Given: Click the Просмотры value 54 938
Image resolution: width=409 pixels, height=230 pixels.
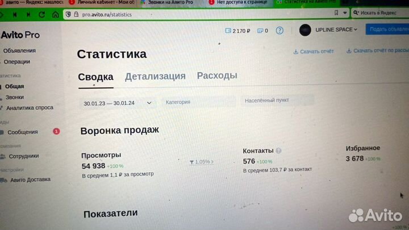Looking at the screenshot, I should coord(93,166).
